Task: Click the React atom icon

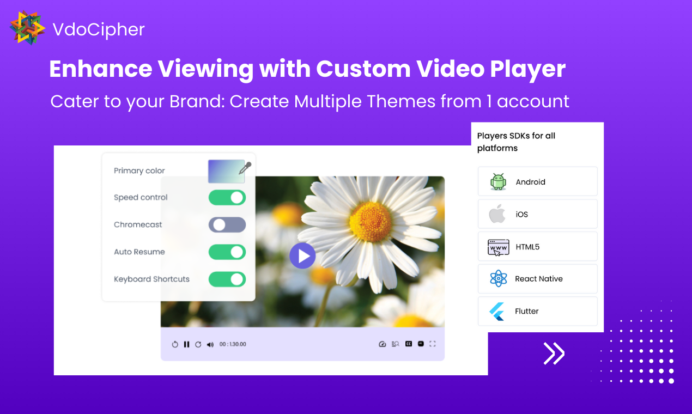Action: click(498, 279)
